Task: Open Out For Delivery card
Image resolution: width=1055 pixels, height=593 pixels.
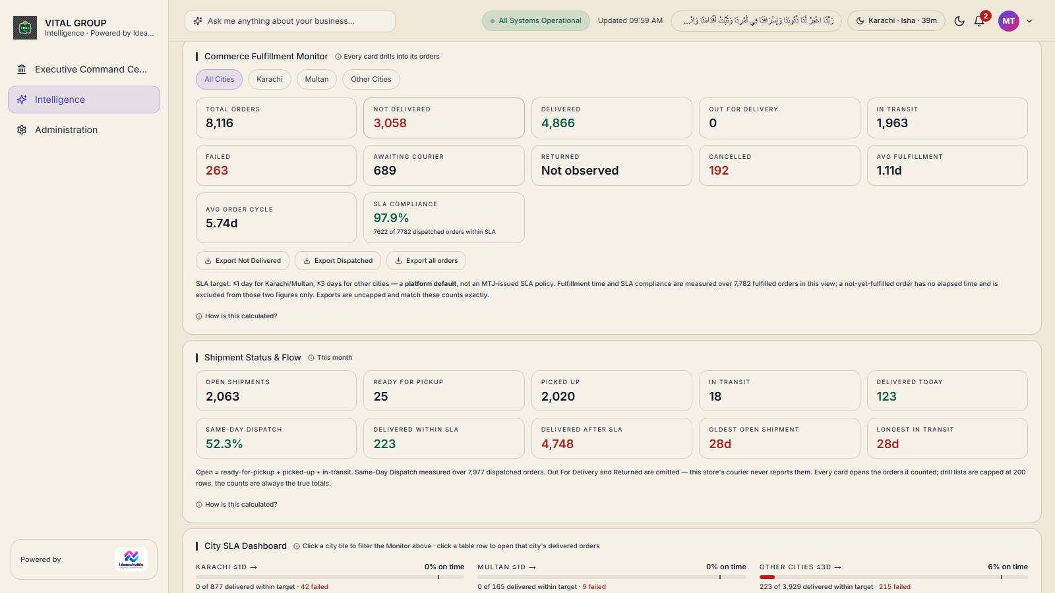Action: (779, 118)
